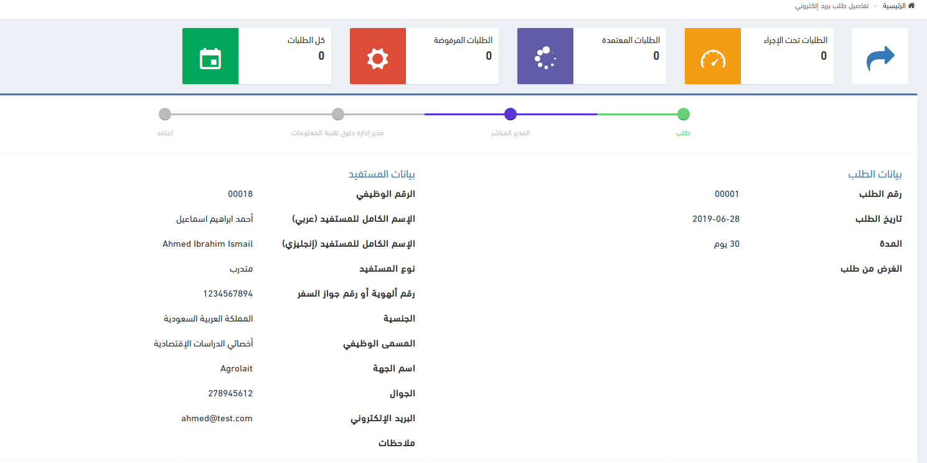The width and height of the screenshot is (927, 463).
Task: Open the الطلبات المعتمدة card
Action: (x=619, y=56)
